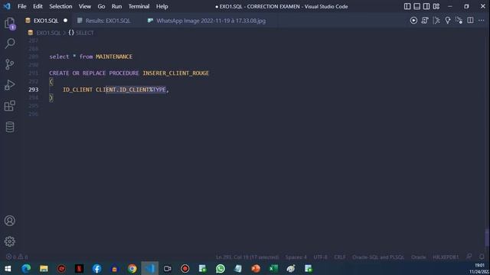Toggle the secondary side bar layout icon
490x275 pixels.
(426, 6)
